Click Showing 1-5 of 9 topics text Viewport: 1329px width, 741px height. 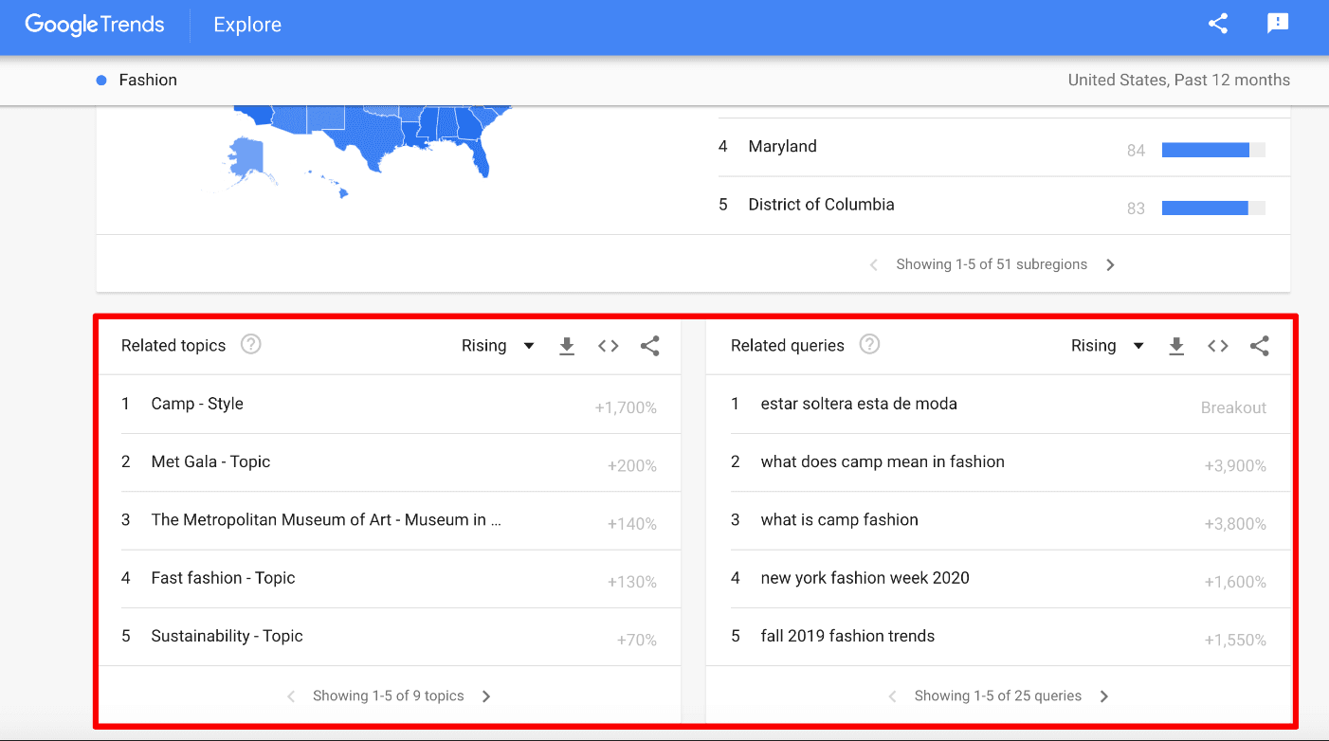[x=389, y=696]
